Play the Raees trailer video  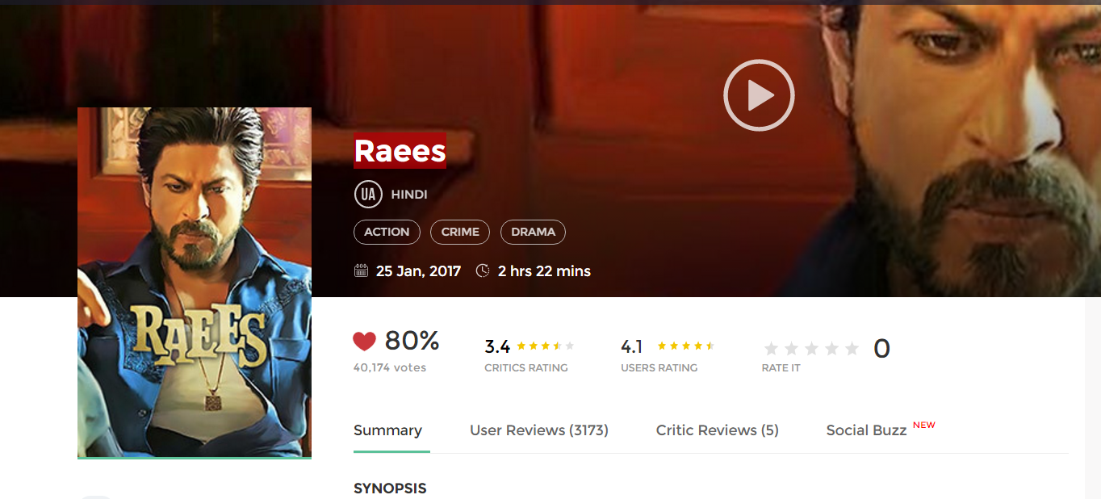(759, 95)
